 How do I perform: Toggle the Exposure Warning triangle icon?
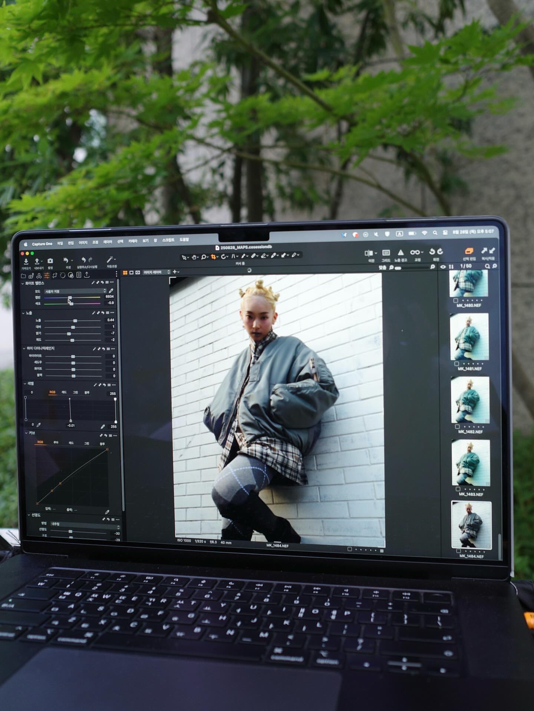(x=400, y=253)
